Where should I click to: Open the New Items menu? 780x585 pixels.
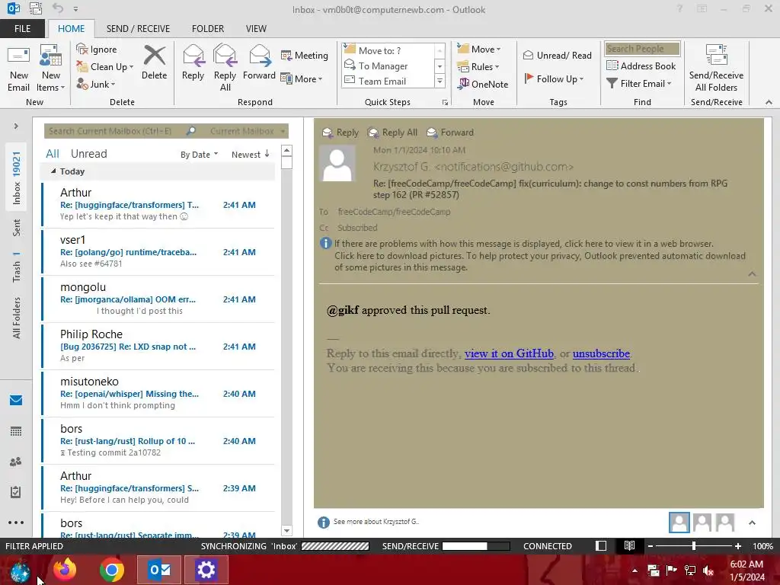coord(51,68)
